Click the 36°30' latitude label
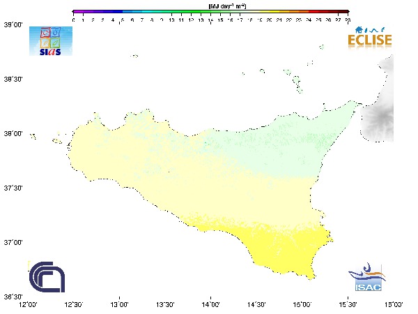 (13, 297)
